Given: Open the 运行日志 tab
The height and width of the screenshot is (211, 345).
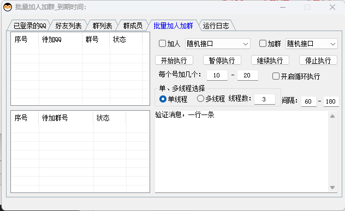Looking at the screenshot, I should (x=216, y=26).
